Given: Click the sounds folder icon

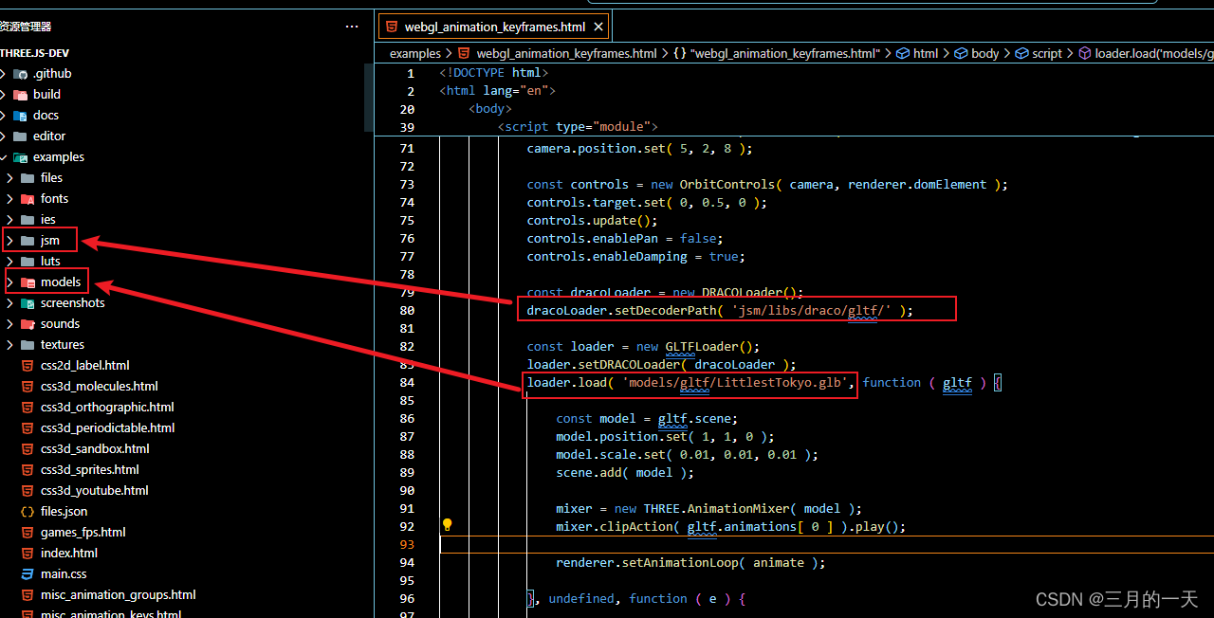Looking at the screenshot, I should [26, 323].
